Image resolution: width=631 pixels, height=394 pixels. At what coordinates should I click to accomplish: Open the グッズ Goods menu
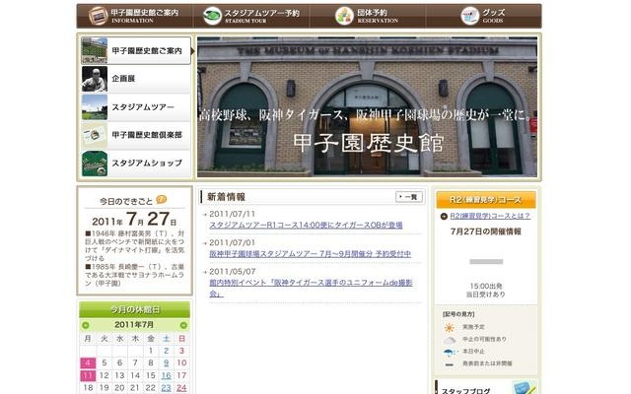tap(483, 16)
